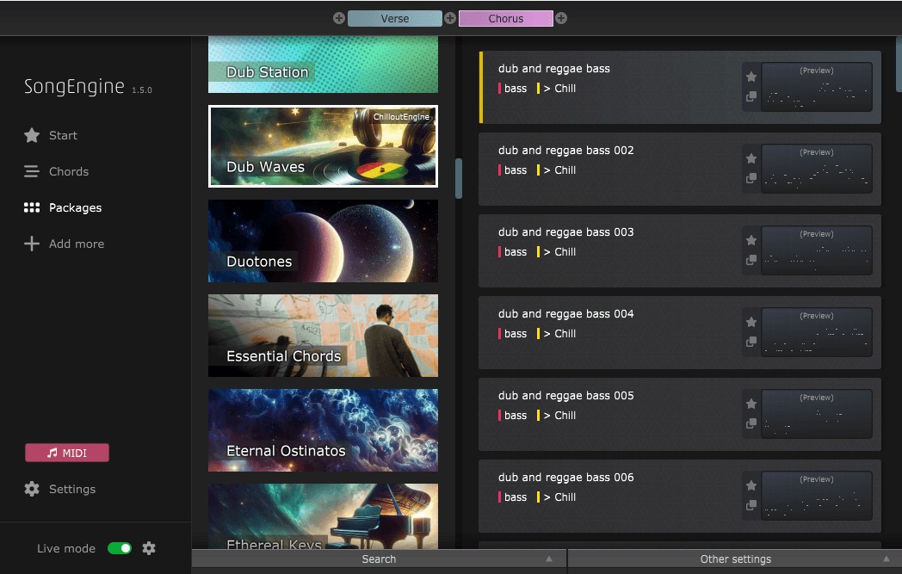Viewport: 902px width, 574px height.
Task: Open the Start page
Action: click(51, 135)
